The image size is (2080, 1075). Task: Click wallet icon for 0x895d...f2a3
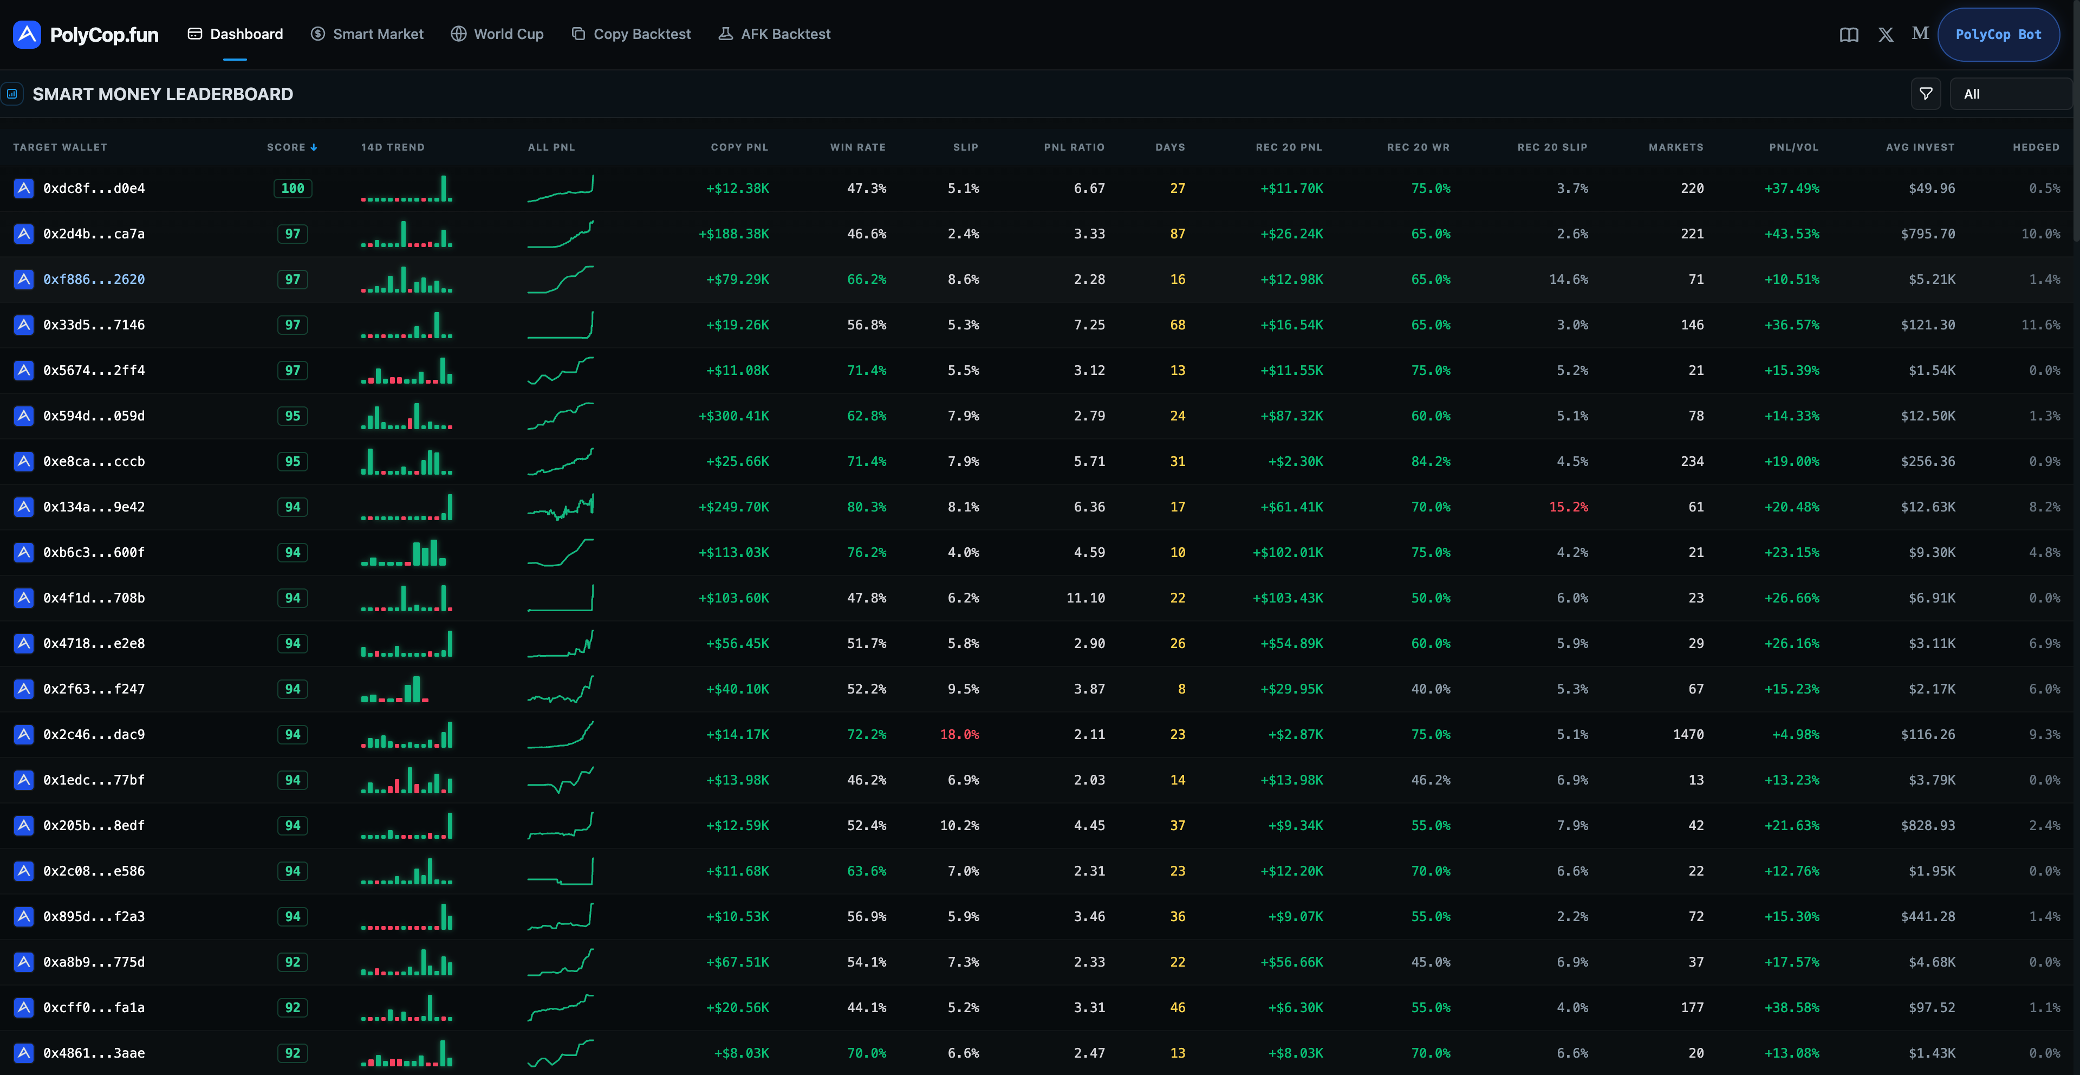tap(24, 916)
